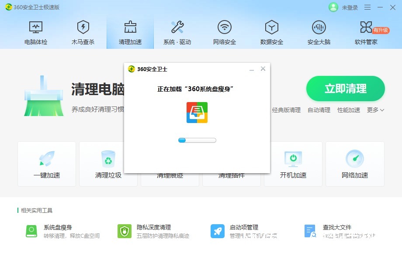This screenshot has width=402, height=253.
Task: Click the 查找大文件 document search icon
Action: [310, 231]
